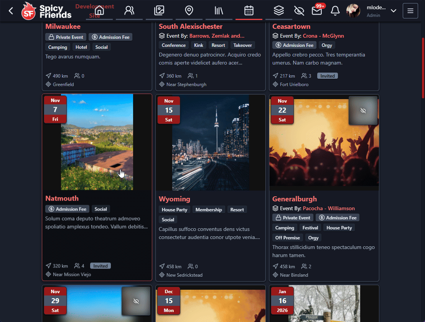Open the Members people icon
Screen dimensions: 425x322
[x=129, y=11]
